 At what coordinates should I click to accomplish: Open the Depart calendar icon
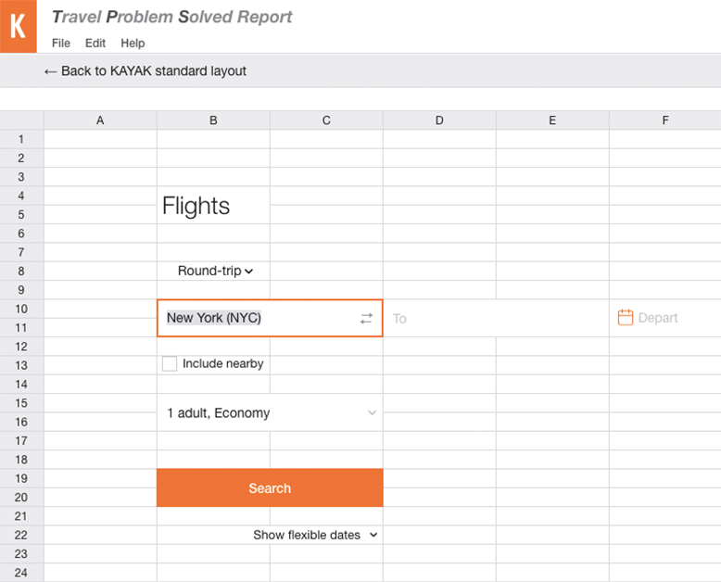click(x=625, y=317)
